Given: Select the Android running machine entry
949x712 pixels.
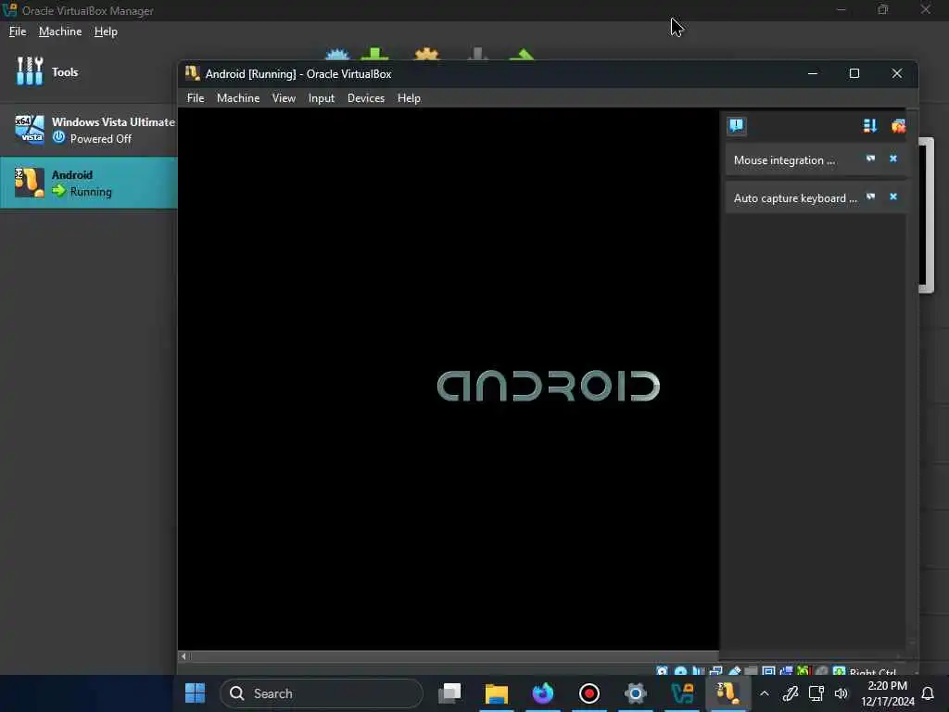Looking at the screenshot, I should [88, 183].
